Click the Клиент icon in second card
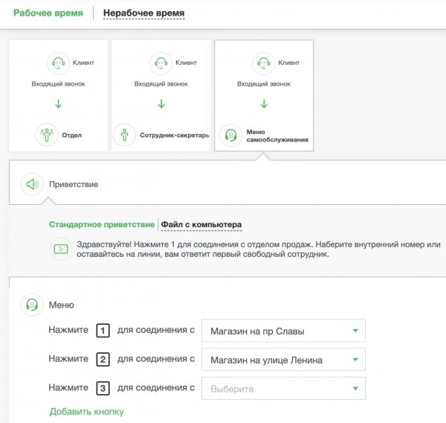This screenshot has height=423, width=446. tap(160, 63)
